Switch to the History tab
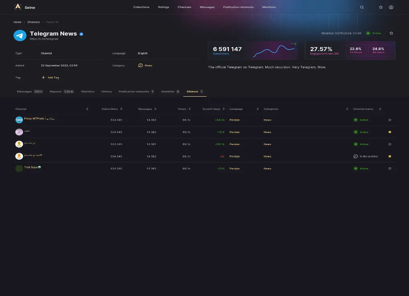Viewport: 409px width, 296px height. pyautogui.click(x=106, y=91)
